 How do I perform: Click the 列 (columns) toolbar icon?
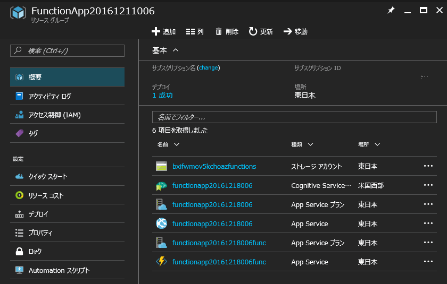(190, 31)
